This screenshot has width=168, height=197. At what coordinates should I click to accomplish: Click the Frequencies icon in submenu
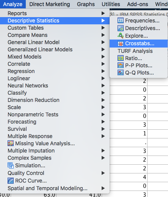121,21
